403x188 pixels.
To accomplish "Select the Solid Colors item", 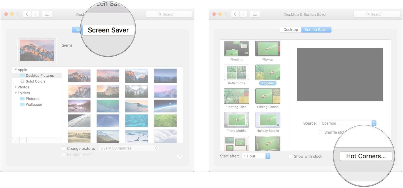I will [36, 81].
